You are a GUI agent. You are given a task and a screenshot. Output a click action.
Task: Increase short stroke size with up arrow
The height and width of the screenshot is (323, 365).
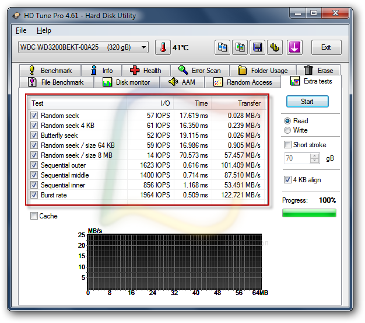(315, 156)
